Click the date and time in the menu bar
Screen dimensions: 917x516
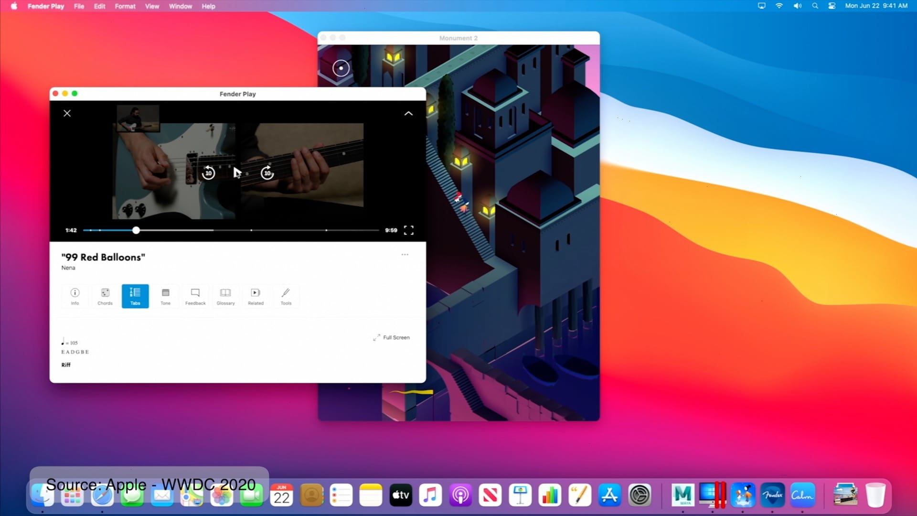click(x=876, y=6)
